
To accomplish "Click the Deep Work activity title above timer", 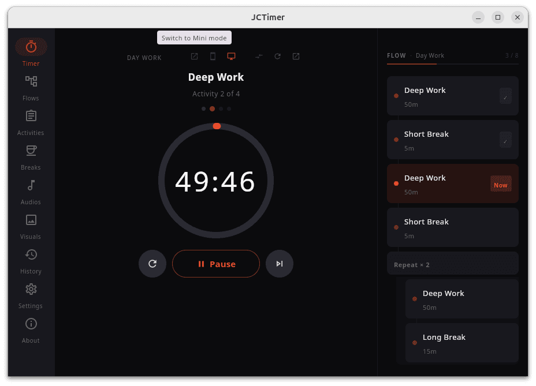I will click(x=216, y=77).
